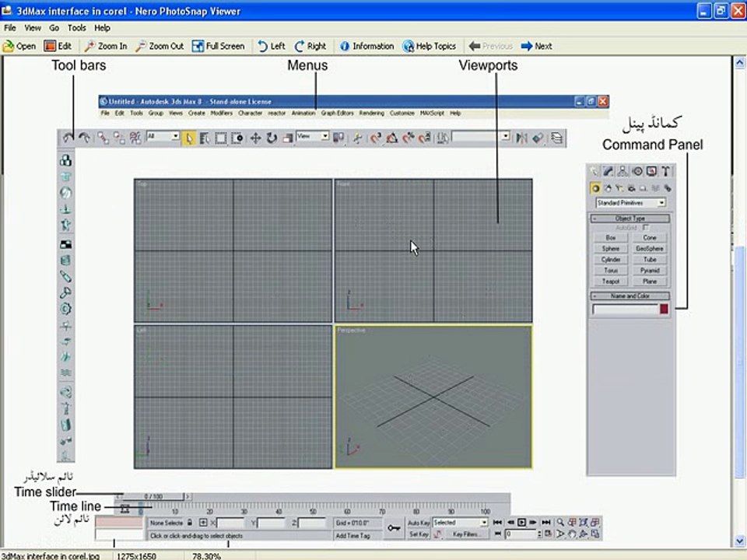747x560 pixels.
Task: Toggle Set Key mode
Action: (x=419, y=534)
